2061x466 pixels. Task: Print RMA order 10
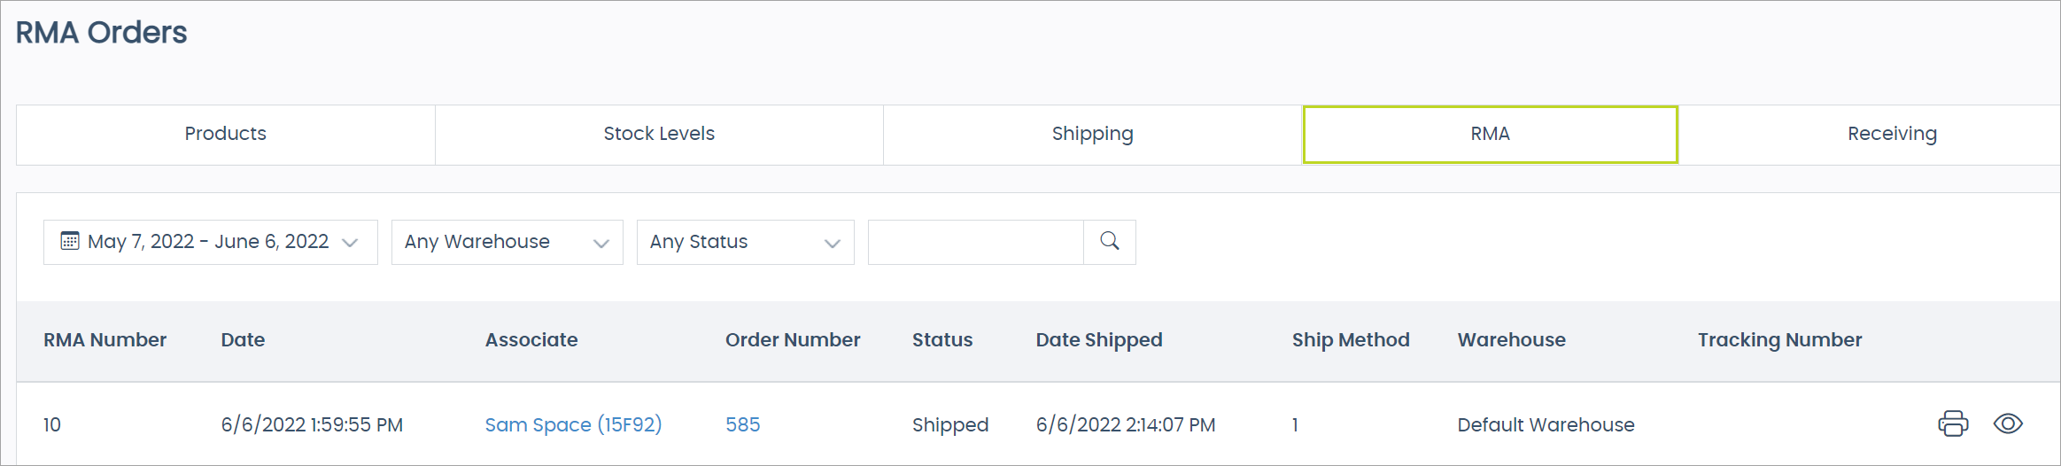1952,423
